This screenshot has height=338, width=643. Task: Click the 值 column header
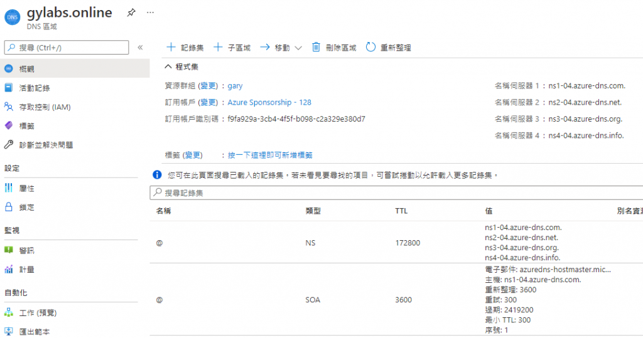pyautogui.click(x=489, y=211)
